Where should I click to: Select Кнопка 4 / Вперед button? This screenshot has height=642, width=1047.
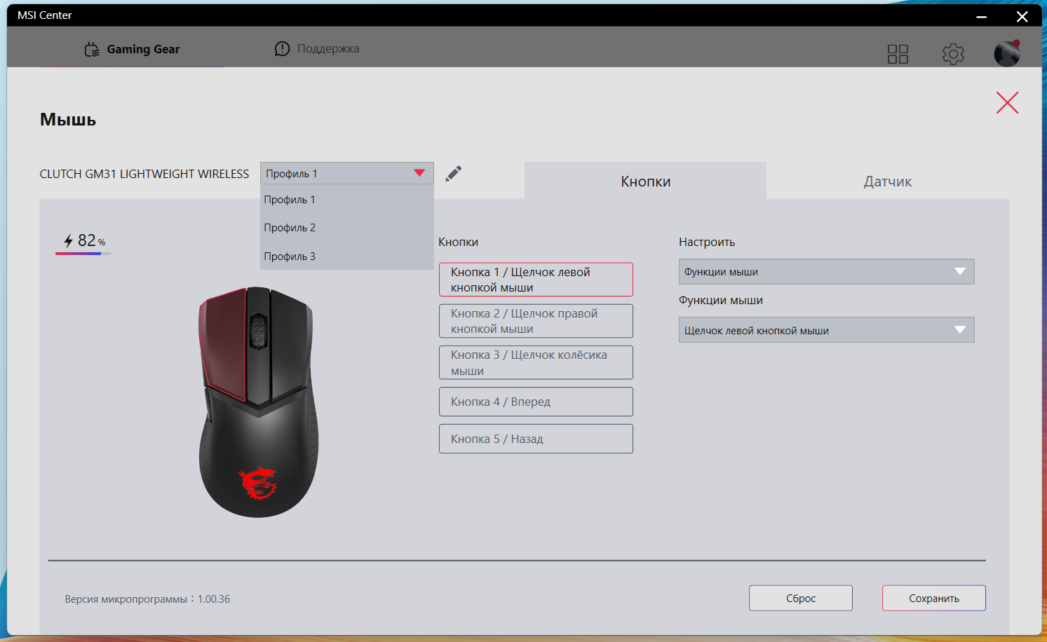click(536, 402)
